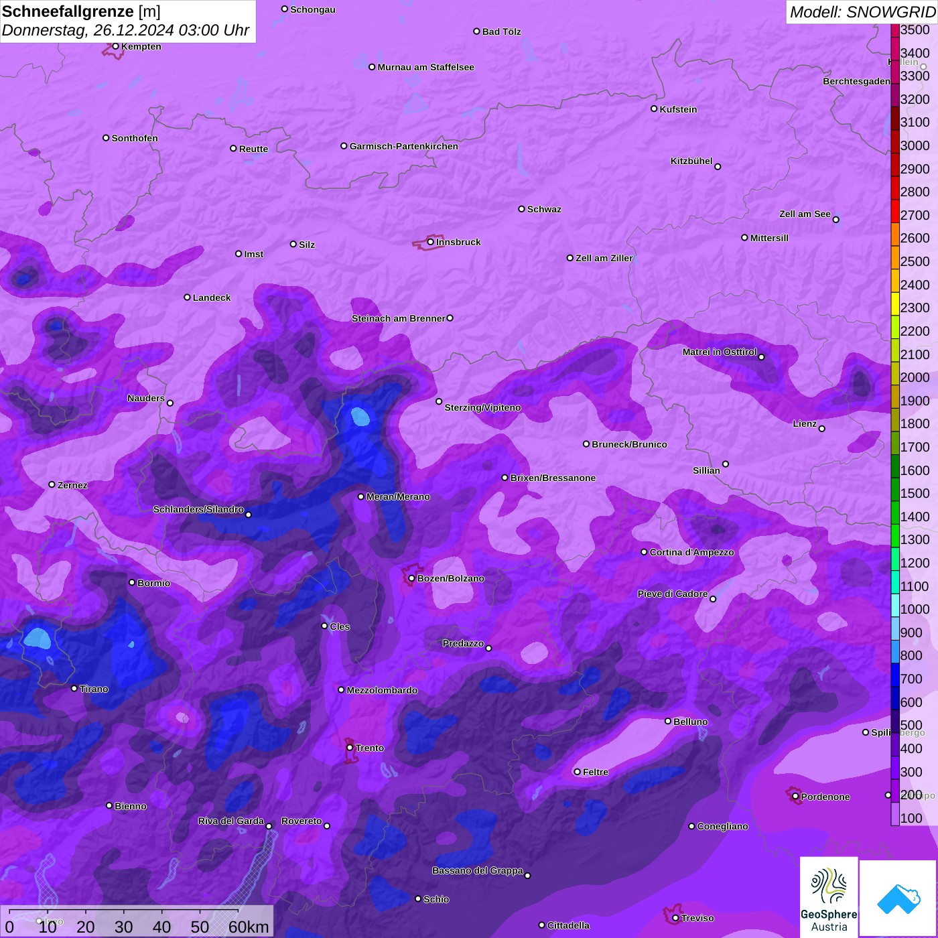
Task: Click the Trento city marker
Action: pyautogui.click(x=350, y=748)
